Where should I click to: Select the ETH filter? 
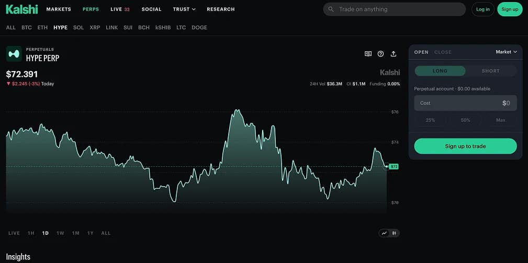click(42, 28)
